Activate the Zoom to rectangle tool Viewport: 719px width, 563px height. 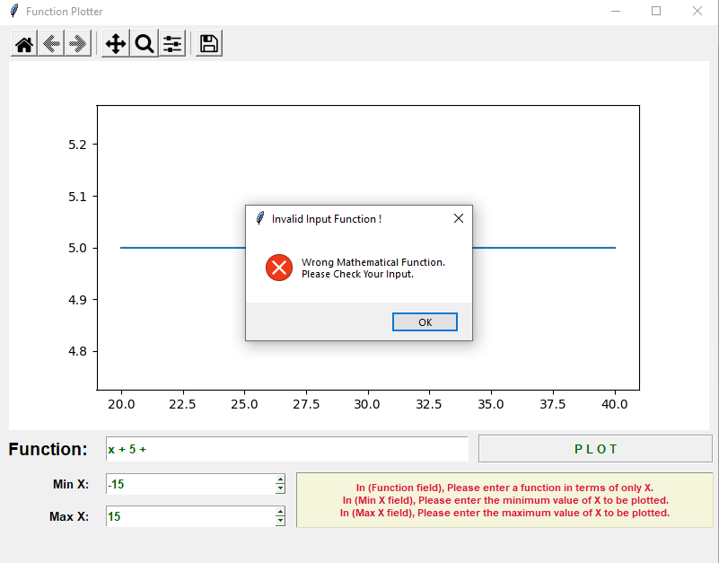[x=145, y=44]
